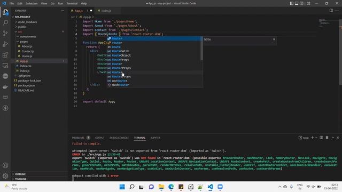This screenshot has width=342, height=192.
Task: Open Remote Explorer in activity bar
Action: pos(5,65)
